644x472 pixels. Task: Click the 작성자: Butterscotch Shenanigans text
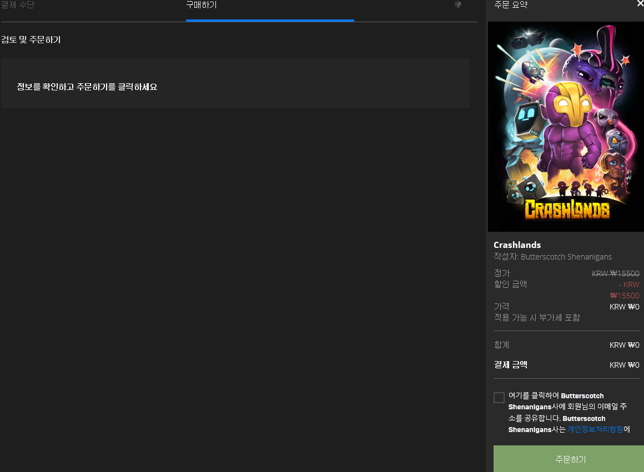553,257
